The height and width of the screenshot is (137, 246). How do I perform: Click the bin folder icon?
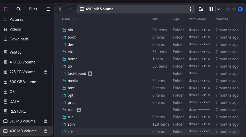point(64,30)
